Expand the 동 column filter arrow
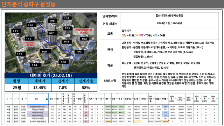Screen dimensions: 224x126 (x=26, y=99)
